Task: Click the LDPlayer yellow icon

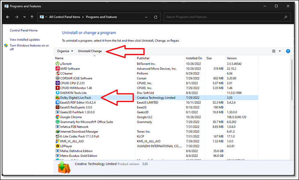Action: pyautogui.click(x=57, y=146)
